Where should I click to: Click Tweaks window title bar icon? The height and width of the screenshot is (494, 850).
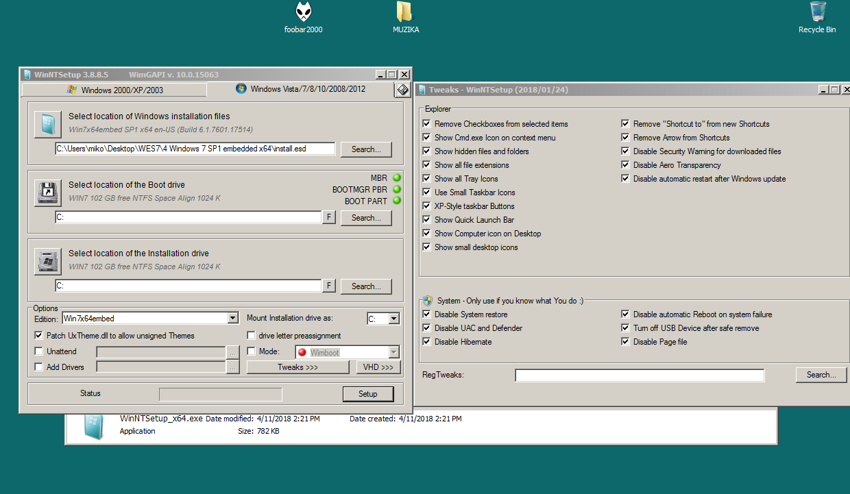pyautogui.click(x=422, y=90)
